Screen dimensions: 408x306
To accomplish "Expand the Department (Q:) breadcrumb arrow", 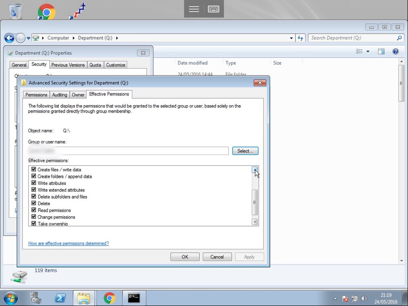I will 117,38.
